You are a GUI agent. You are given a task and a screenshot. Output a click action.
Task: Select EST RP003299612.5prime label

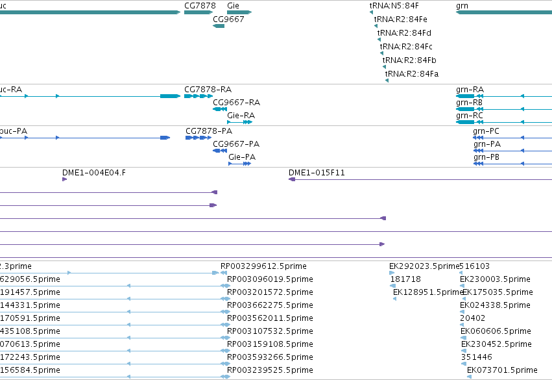point(263,266)
